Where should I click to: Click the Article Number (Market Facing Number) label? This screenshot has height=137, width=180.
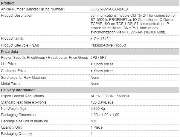[33, 9]
